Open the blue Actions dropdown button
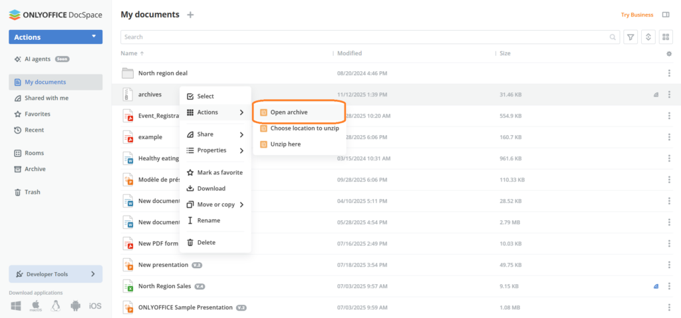Screen dimensions: 681x318 click(56, 37)
